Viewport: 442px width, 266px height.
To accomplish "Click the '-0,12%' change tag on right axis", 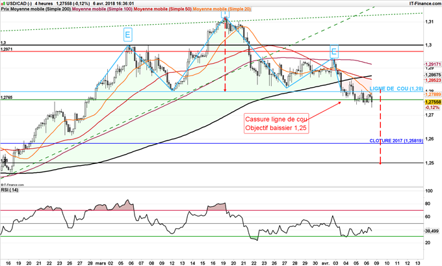I will click(x=432, y=107).
